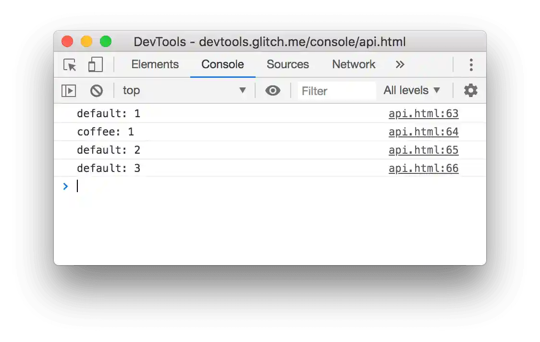Screen dimensions: 540x342
Task: Toggle the device toolbar
Action: [x=95, y=64]
